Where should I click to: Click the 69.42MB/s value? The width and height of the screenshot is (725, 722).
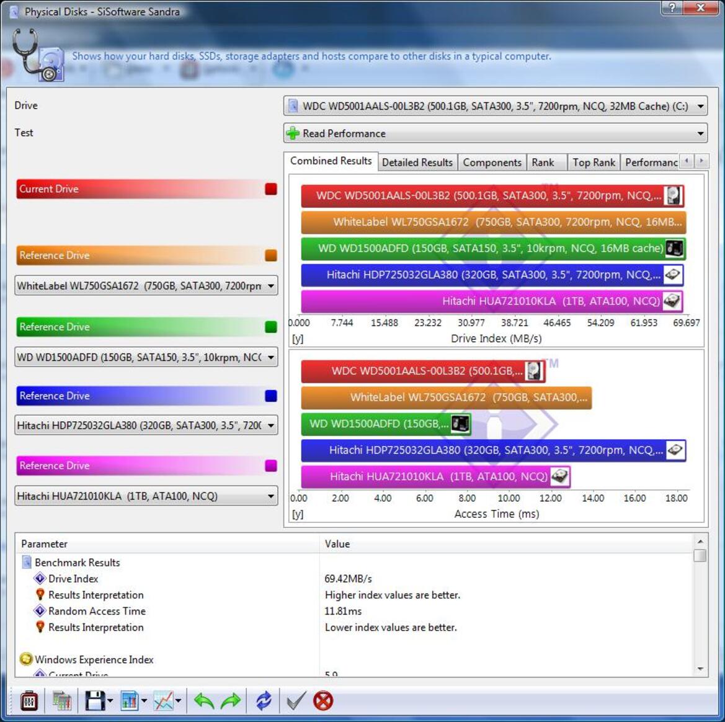coord(348,579)
